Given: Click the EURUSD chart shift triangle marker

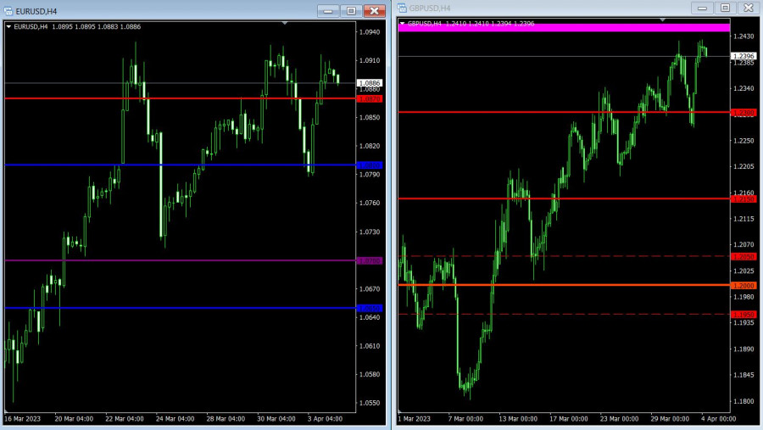Looking at the screenshot, I should point(285,23).
